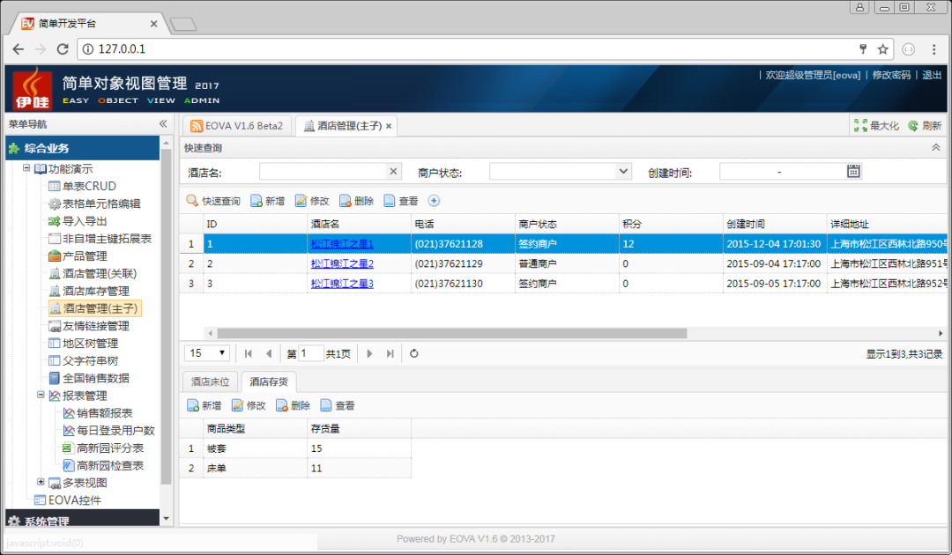The image size is (952, 555).
Task: Collapse the 报表管理 tree node
Action: tap(41, 396)
